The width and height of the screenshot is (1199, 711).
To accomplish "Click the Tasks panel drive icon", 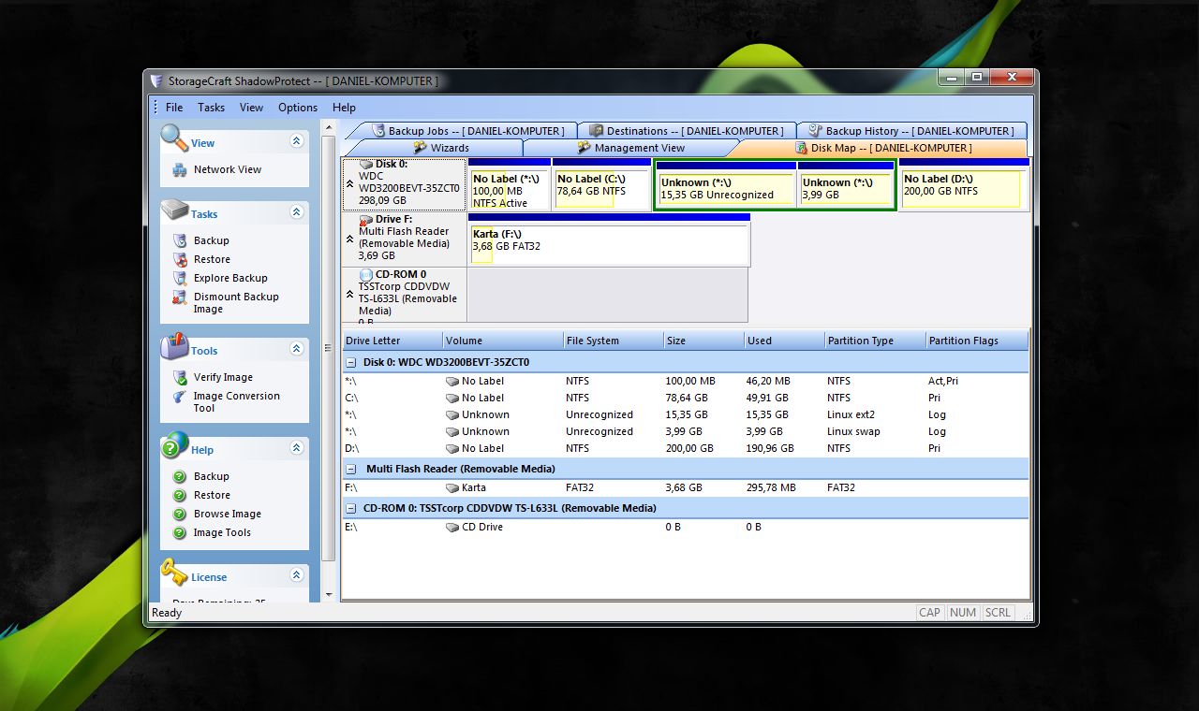I will (x=174, y=210).
